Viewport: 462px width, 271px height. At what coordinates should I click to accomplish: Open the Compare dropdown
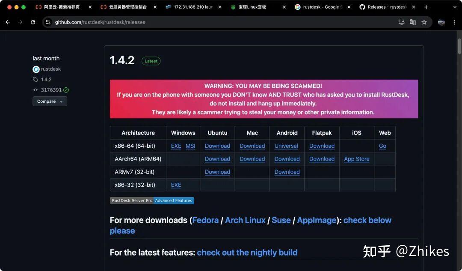click(50, 101)
